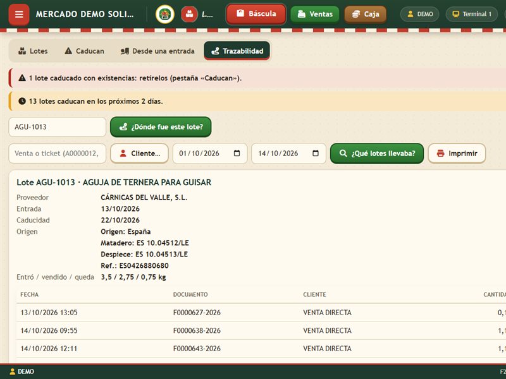Click the DEMO user chip in header
This screenshot has width=506, height=379.
tap(419, 14)
